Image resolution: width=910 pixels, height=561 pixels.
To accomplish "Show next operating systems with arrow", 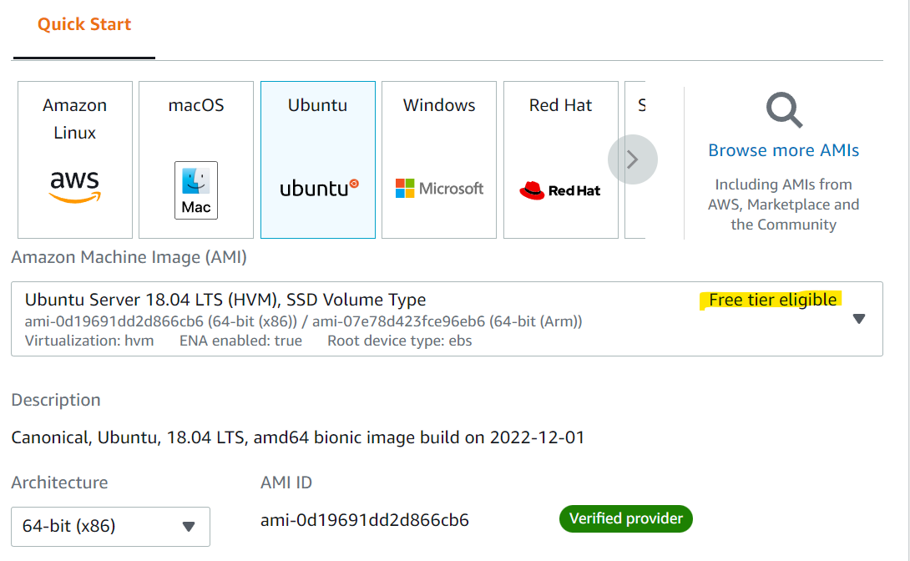I will [x=633, y=159].
